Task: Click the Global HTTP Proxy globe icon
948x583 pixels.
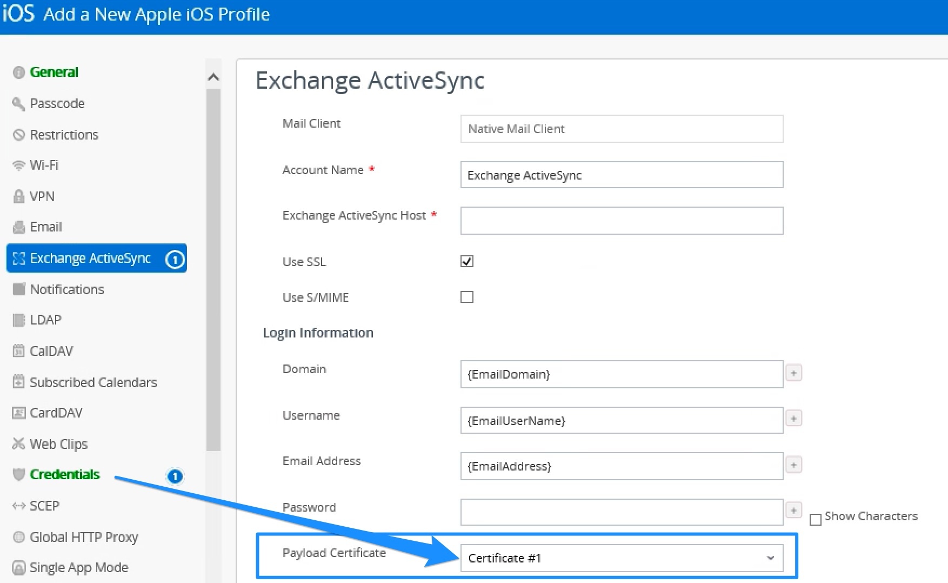Action: pos(18,537)
